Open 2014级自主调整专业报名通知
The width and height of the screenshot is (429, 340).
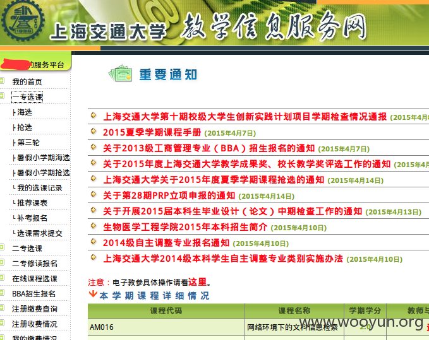point(166,243)
